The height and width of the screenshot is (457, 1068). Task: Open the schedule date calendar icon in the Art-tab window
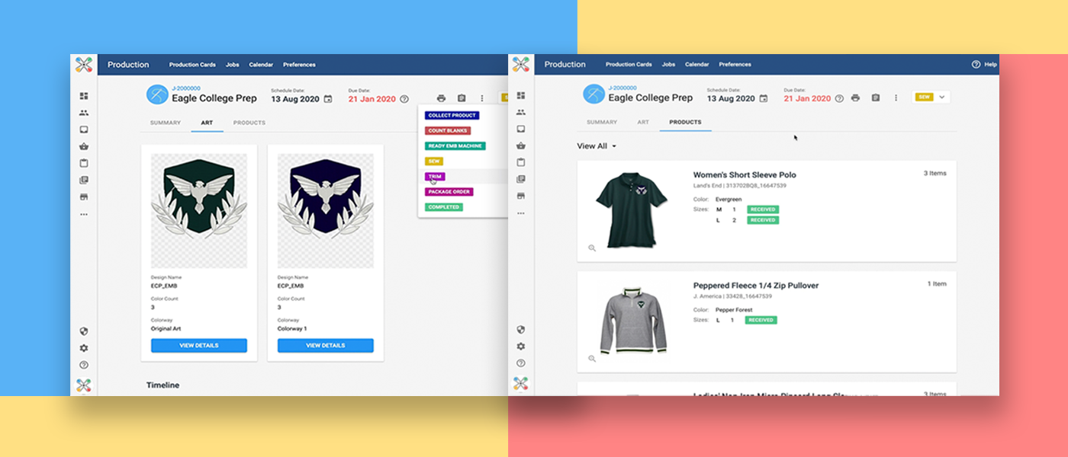pyautogui.click(x=328, y=99)
